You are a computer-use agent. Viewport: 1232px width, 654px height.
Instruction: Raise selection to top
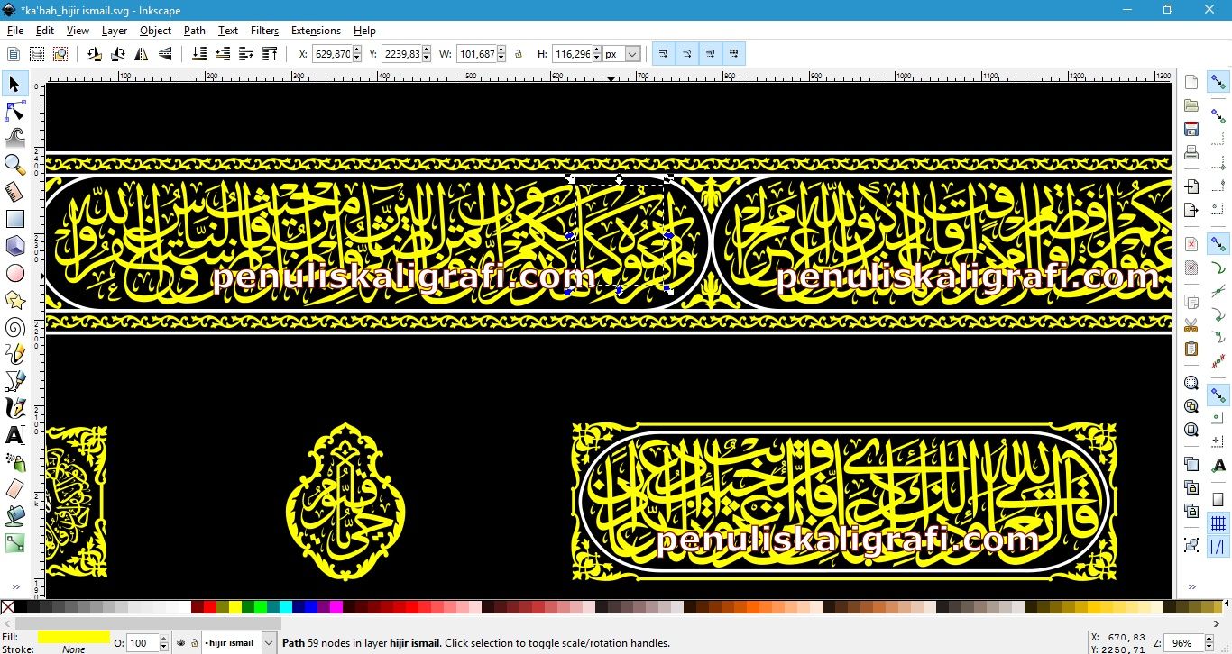[x=271, y=54]
